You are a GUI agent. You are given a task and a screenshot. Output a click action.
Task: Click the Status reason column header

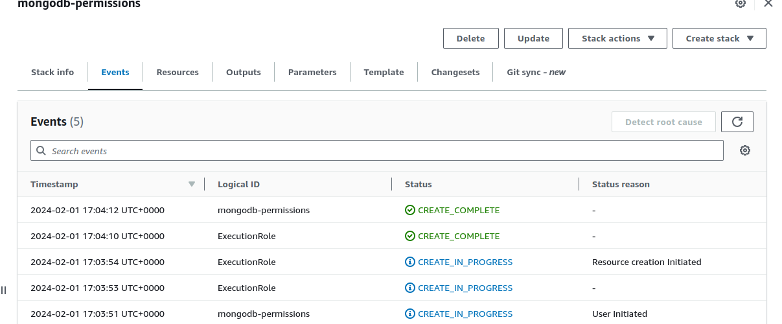[x=621, y=184]
